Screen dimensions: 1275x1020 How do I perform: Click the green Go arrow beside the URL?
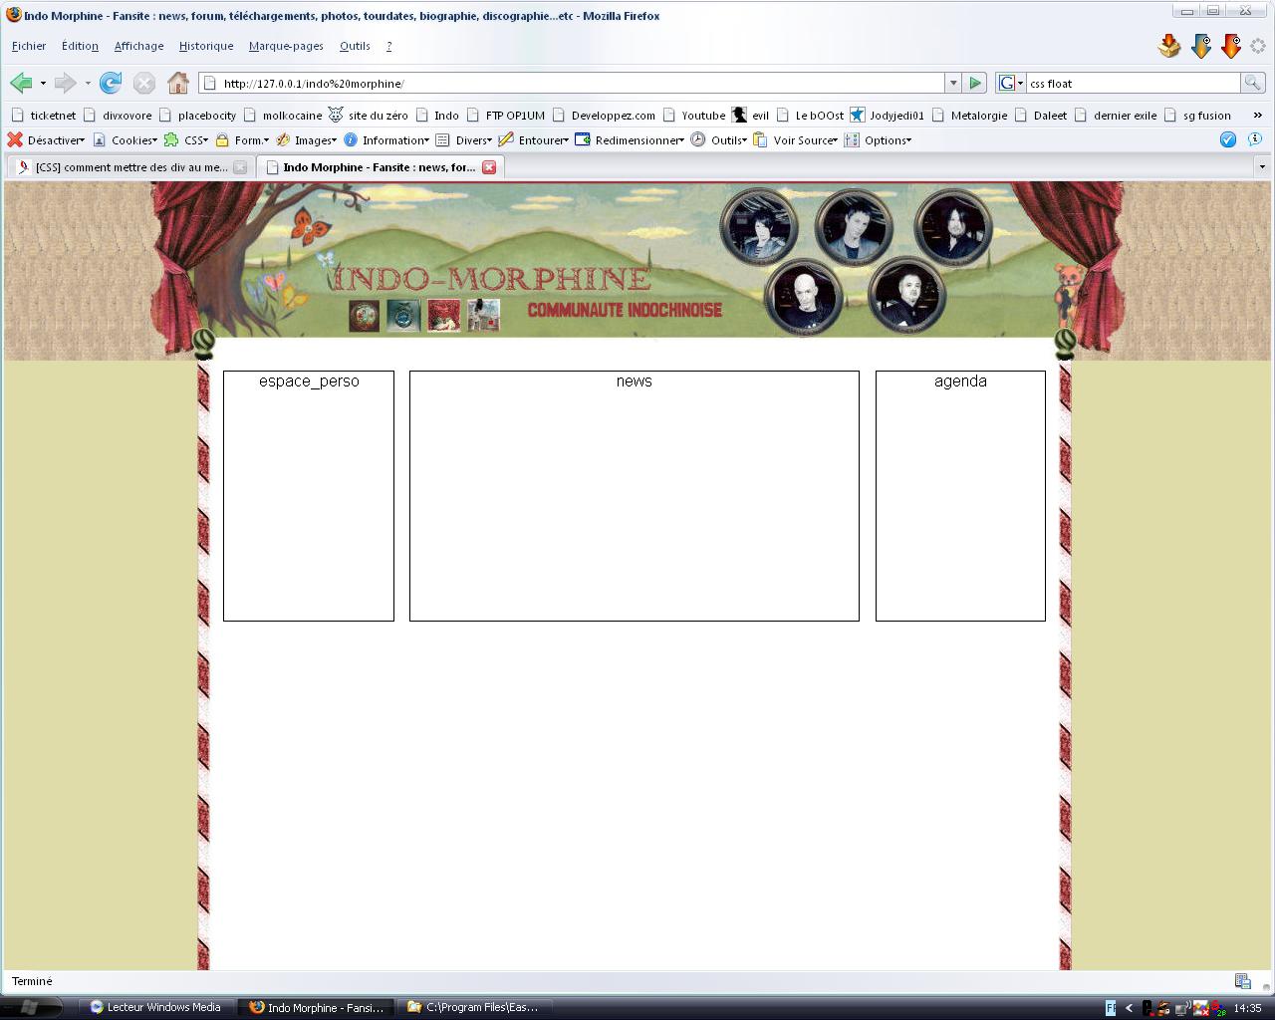[975, 83]
